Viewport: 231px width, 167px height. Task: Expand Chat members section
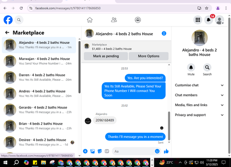(x=199, y=95)
